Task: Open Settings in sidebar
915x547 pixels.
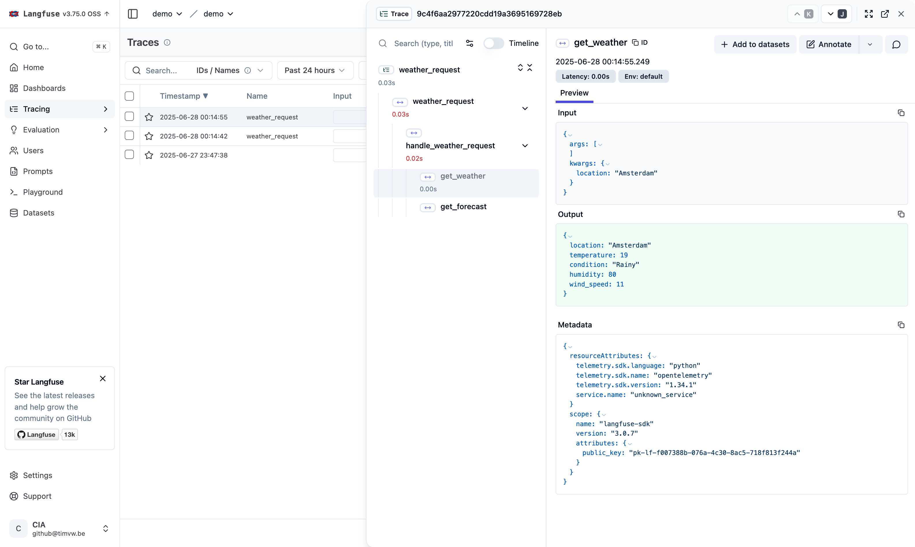Action: tap(60, 475)
